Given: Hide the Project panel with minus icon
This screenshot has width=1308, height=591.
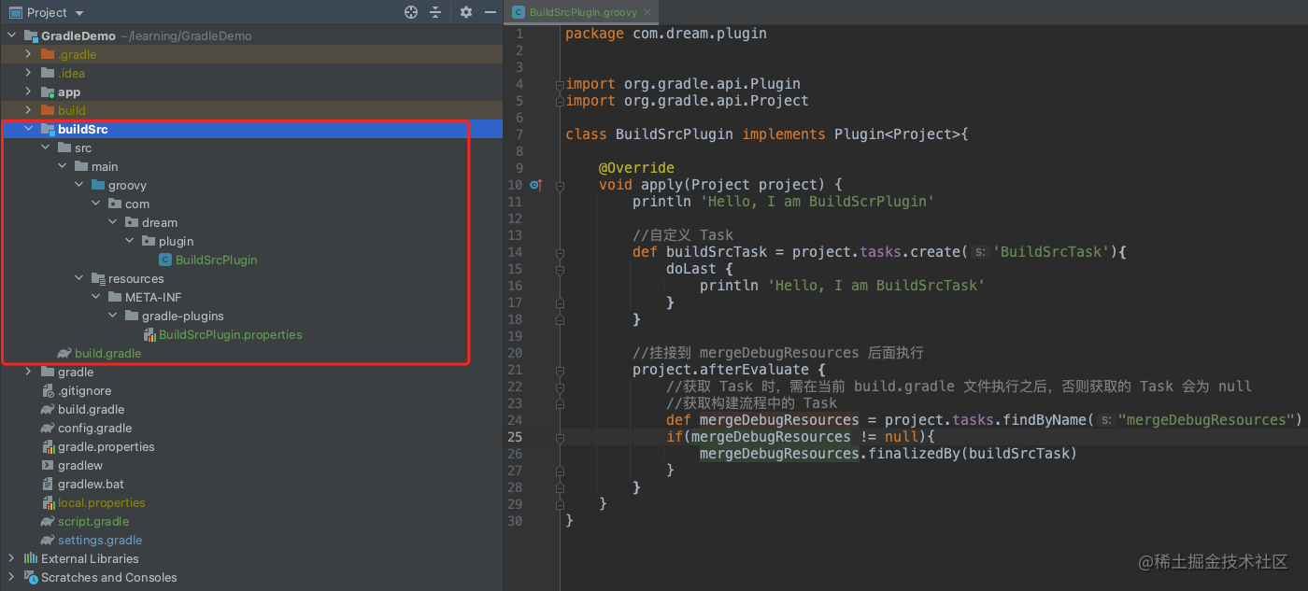Looking at the screenshot, I should point(490,12).
